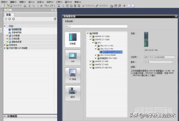Click the Split editor vertically icon
This screenshot has width=179, height=121.
pyautogui.click(x=133, y=6)
